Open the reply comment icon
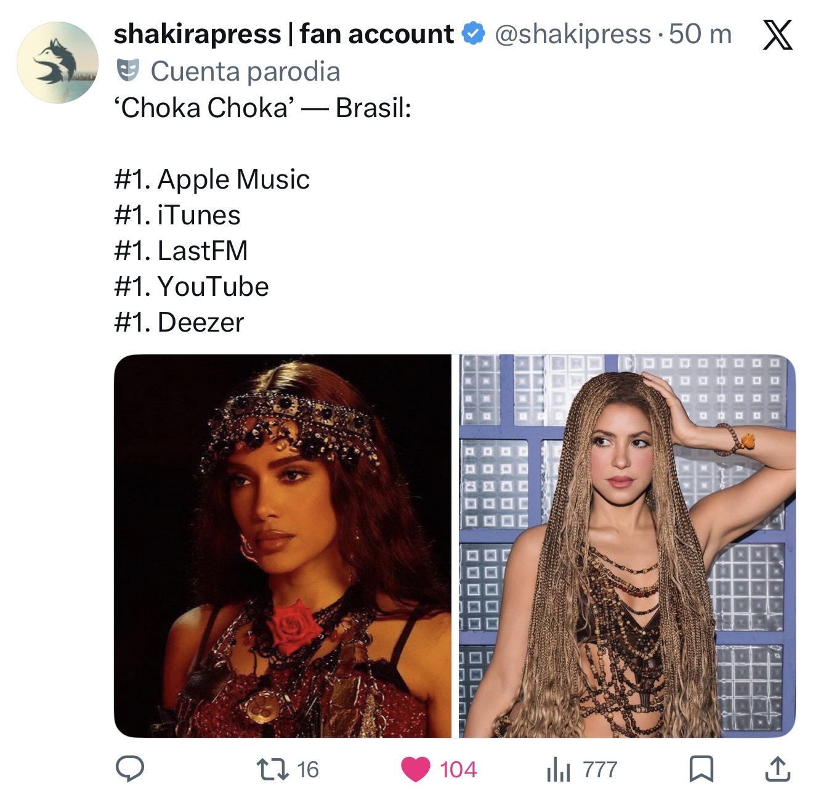Screen dimensions: 813x805 tap(130, 769)
